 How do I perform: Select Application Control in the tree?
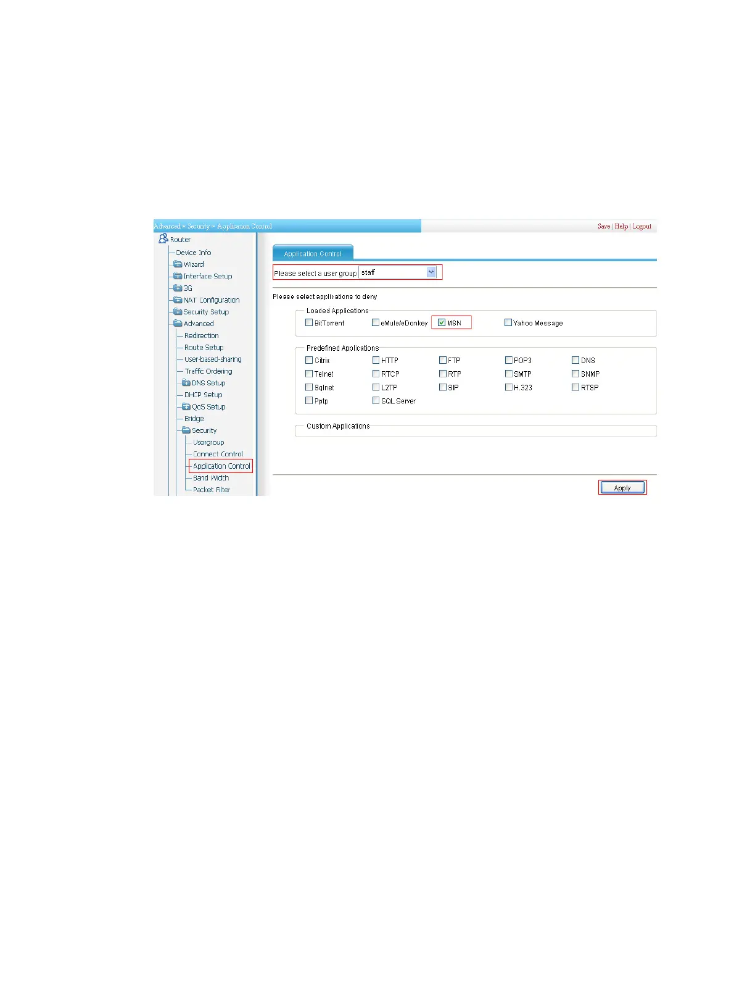tap(221, 466)
